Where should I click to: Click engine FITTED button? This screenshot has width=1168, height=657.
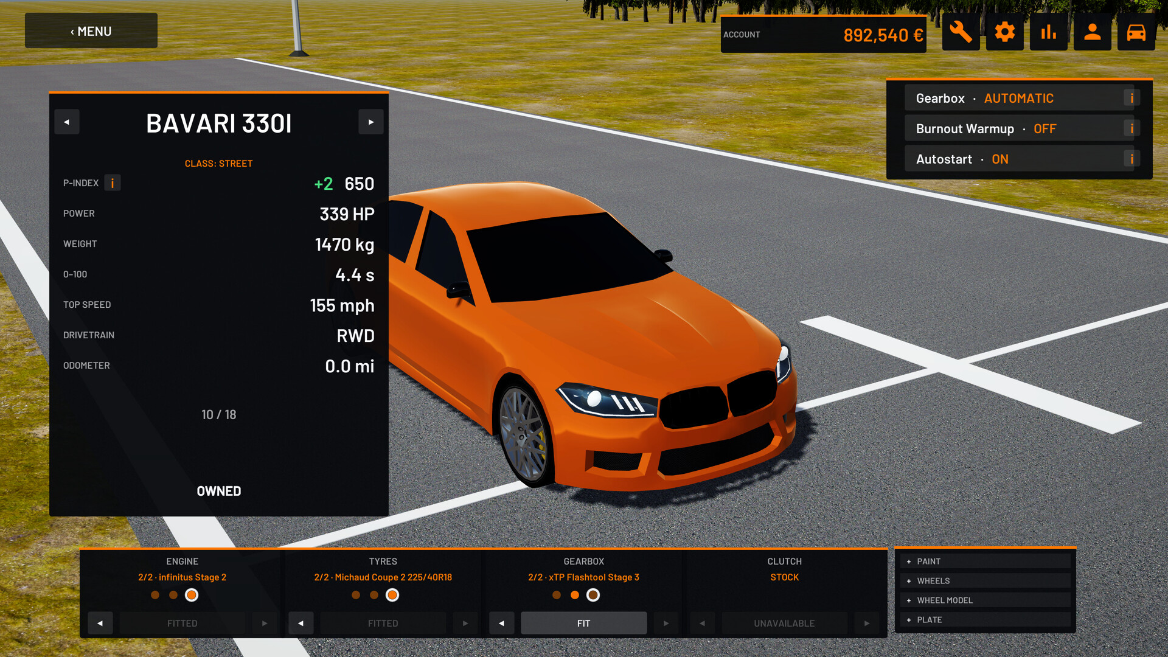182,623
